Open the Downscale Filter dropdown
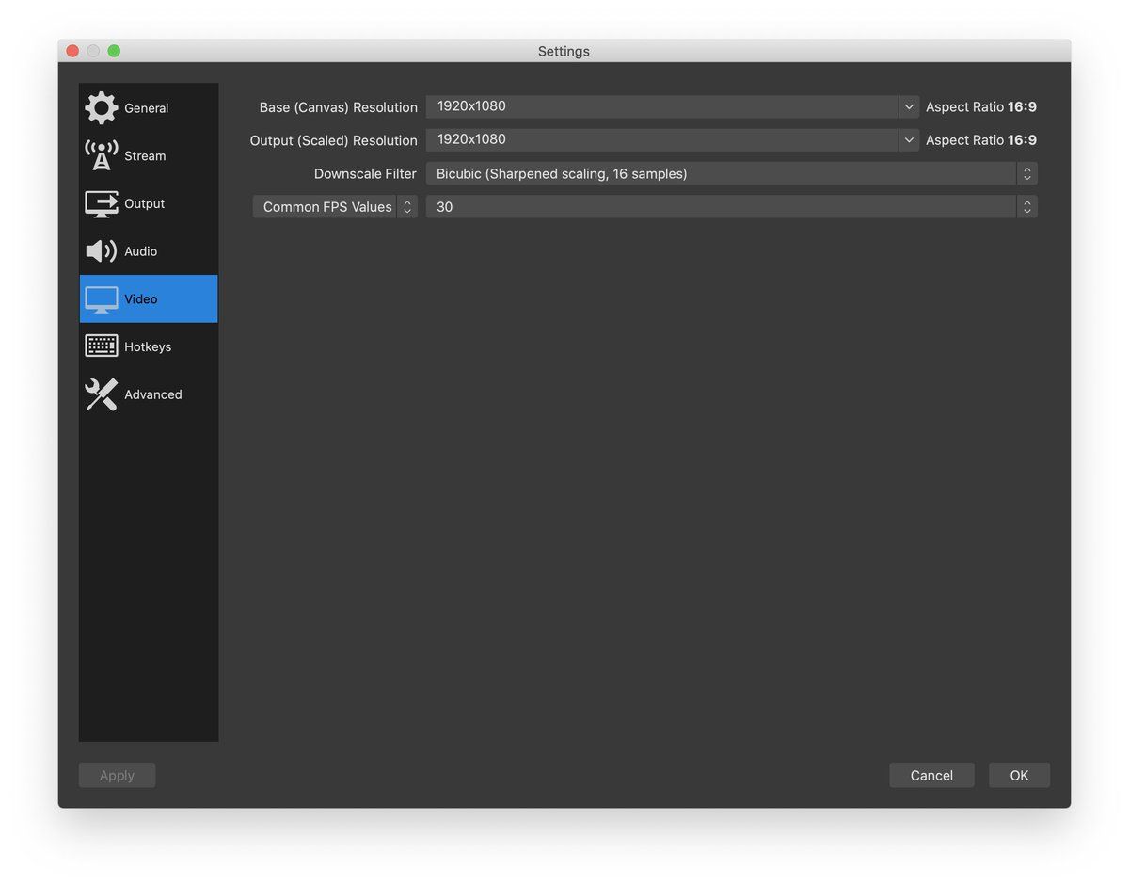The width and height of the screenshot is (1129, 885). click(x=731, y=174)
